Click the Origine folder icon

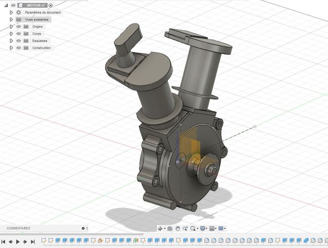pyautogui.click(x=26, y=27)
